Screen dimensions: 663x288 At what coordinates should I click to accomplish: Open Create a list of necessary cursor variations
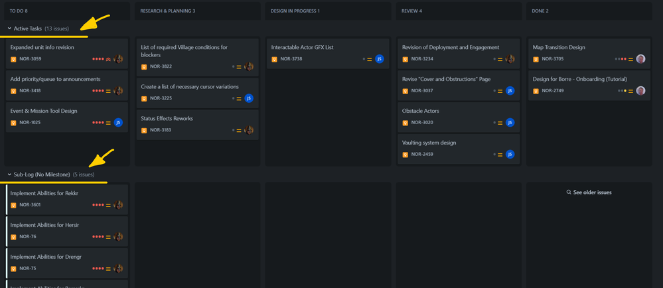pos(198,93)
